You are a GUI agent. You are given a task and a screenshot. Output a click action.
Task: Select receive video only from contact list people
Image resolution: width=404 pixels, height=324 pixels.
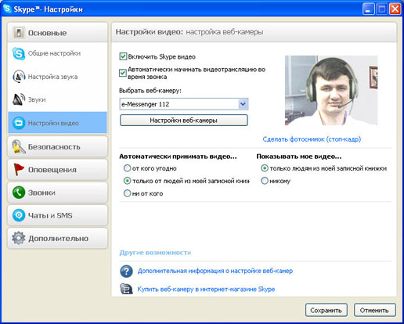[x=127, y=181]
